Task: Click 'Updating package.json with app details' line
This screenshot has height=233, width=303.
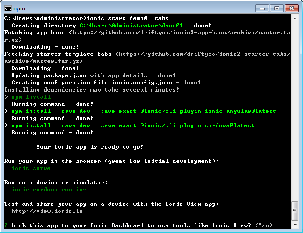Action: (x=94, y=75)
